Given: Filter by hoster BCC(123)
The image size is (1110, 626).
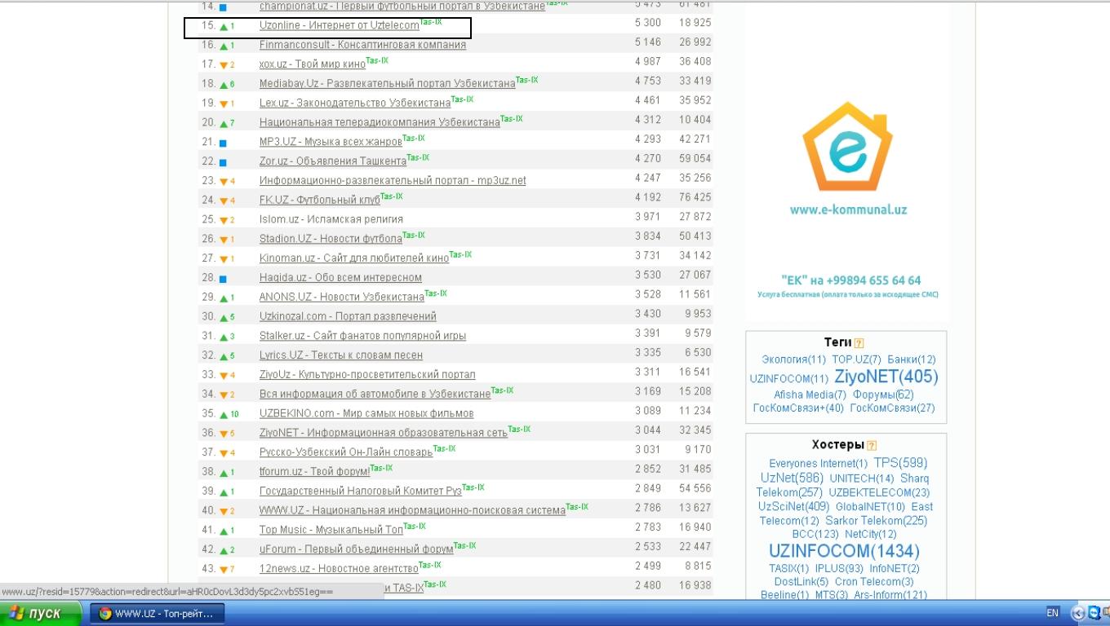Looking at the screenshot, I should click(815, 535).
